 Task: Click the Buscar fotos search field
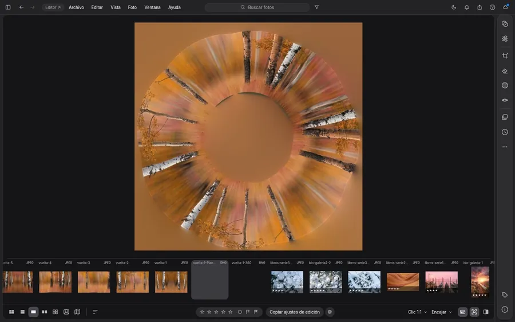pyautogui.click(x=257, y=7)
